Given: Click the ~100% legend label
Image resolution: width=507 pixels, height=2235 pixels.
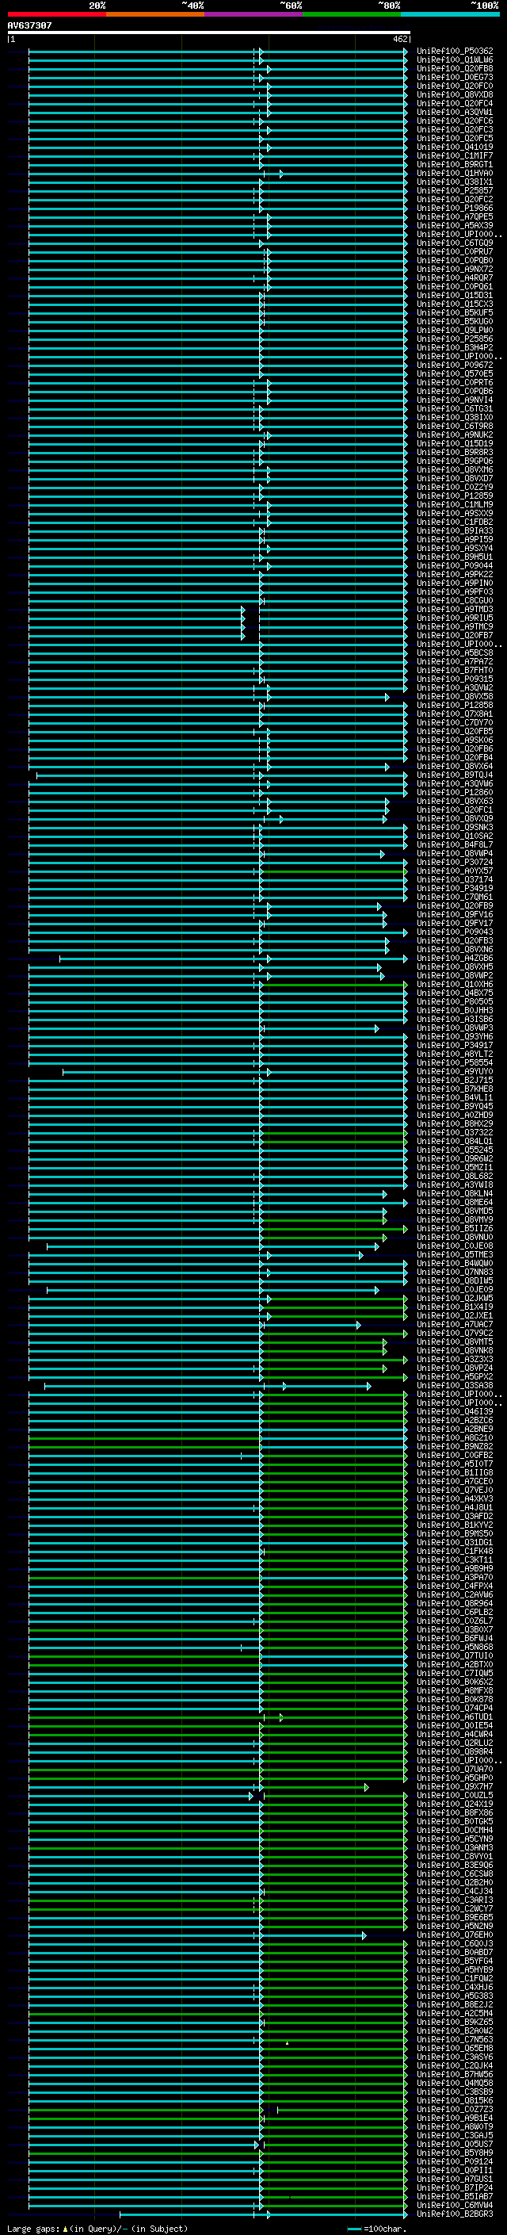Looking at the screenshot, I should [x=485, y=6].
